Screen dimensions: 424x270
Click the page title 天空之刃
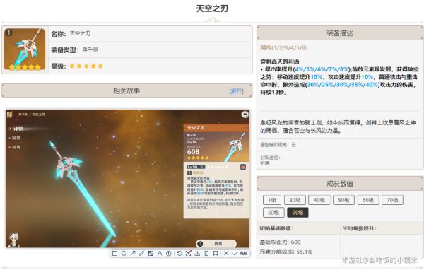coord(212,8)
